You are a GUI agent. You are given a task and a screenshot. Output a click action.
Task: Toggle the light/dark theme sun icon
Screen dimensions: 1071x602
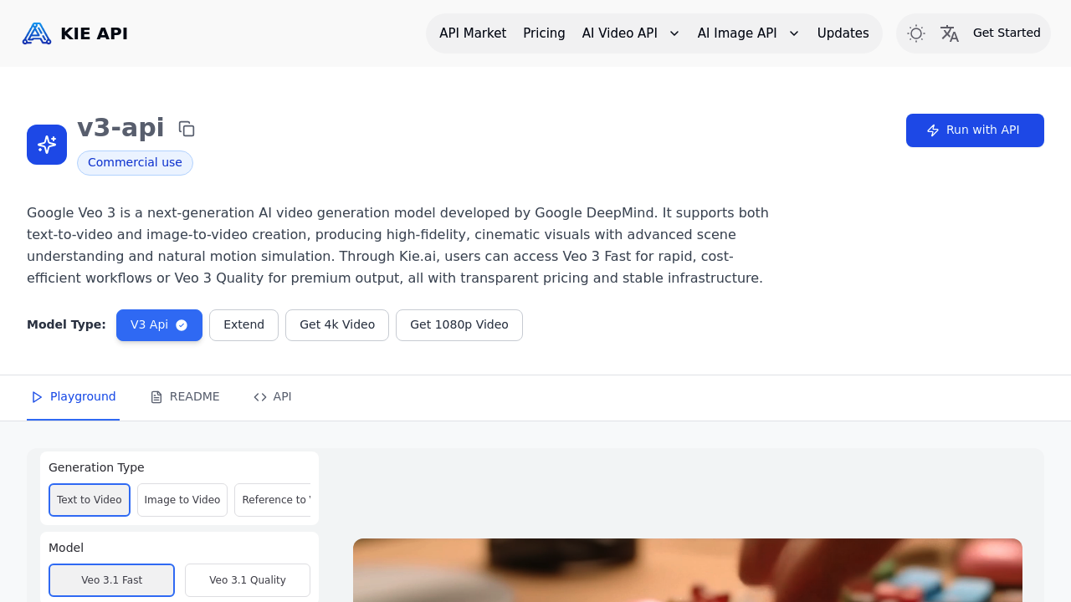click(916, 33)
